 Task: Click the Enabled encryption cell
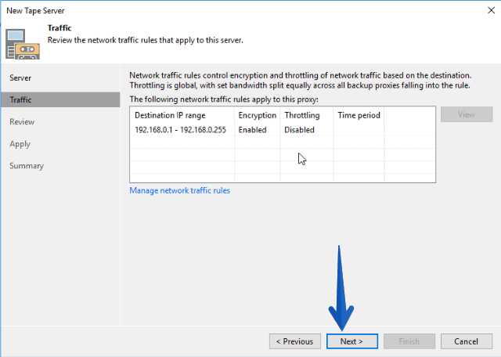[252, 130]
